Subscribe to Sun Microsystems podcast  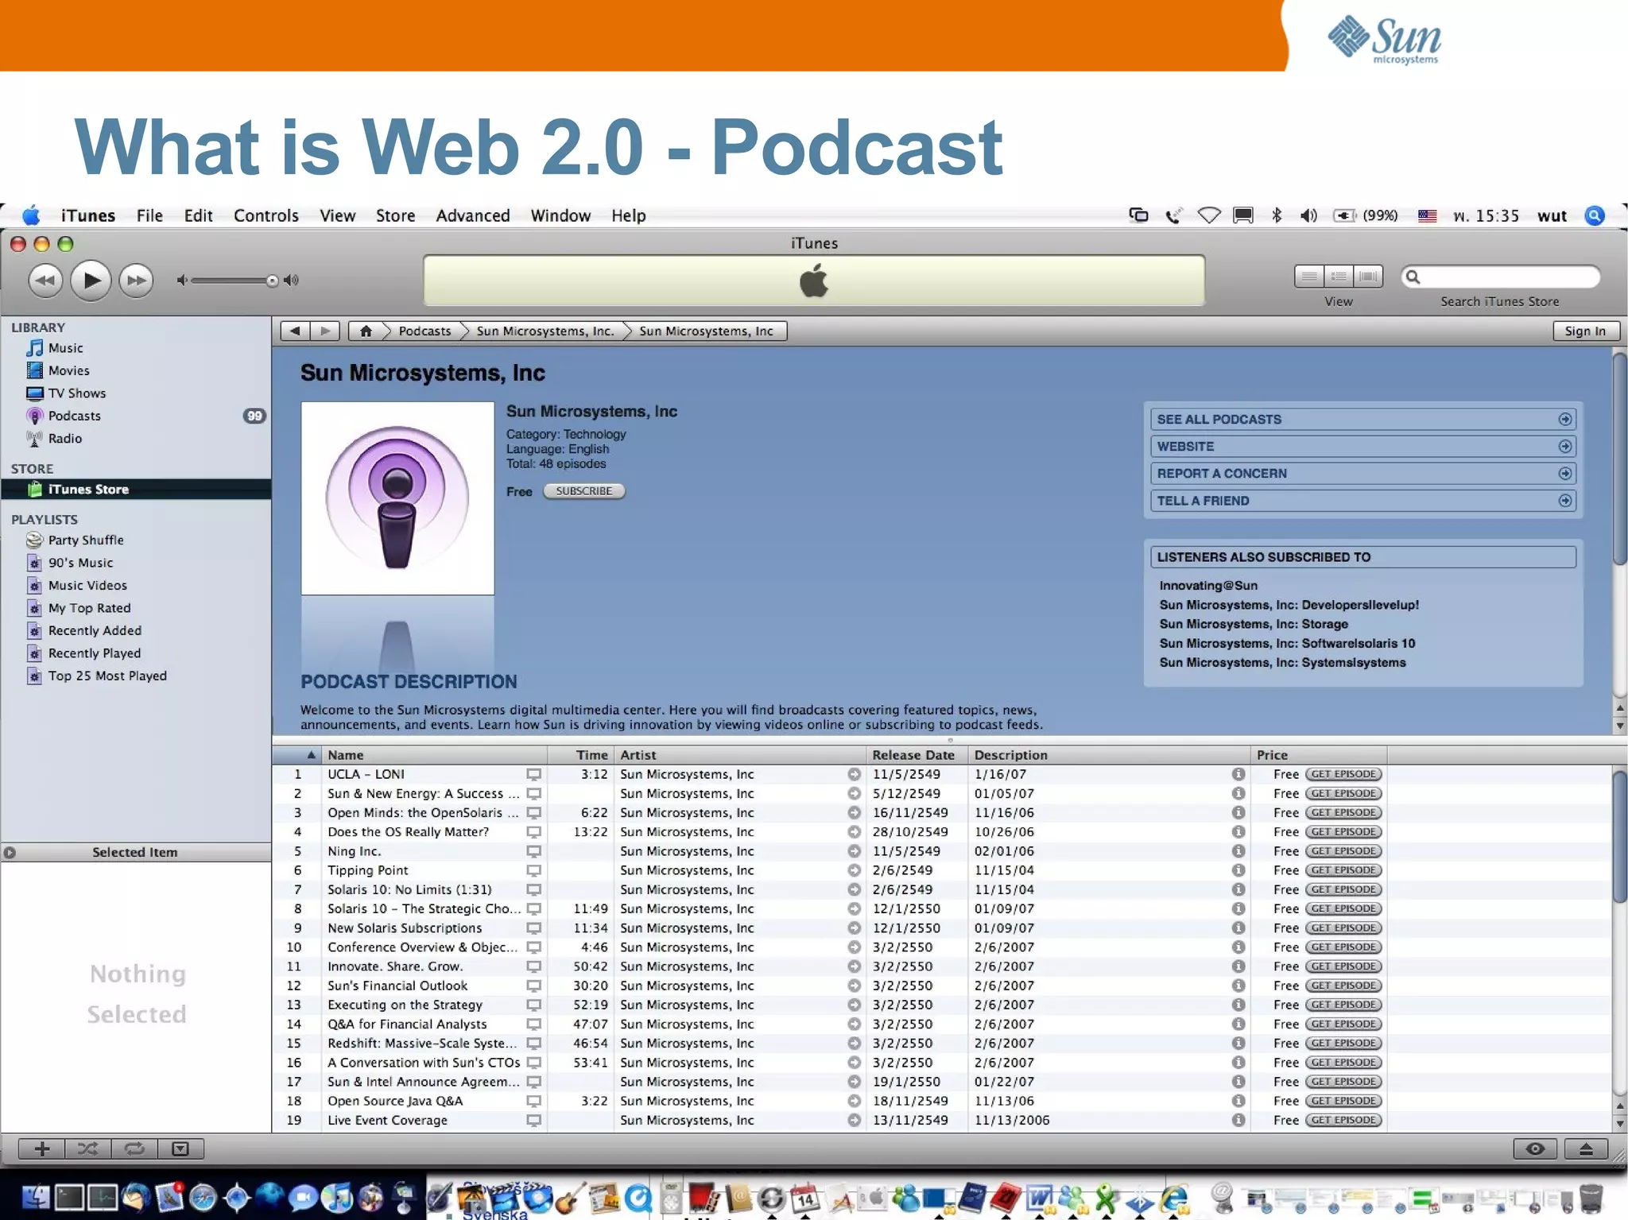tap(584, 491)
